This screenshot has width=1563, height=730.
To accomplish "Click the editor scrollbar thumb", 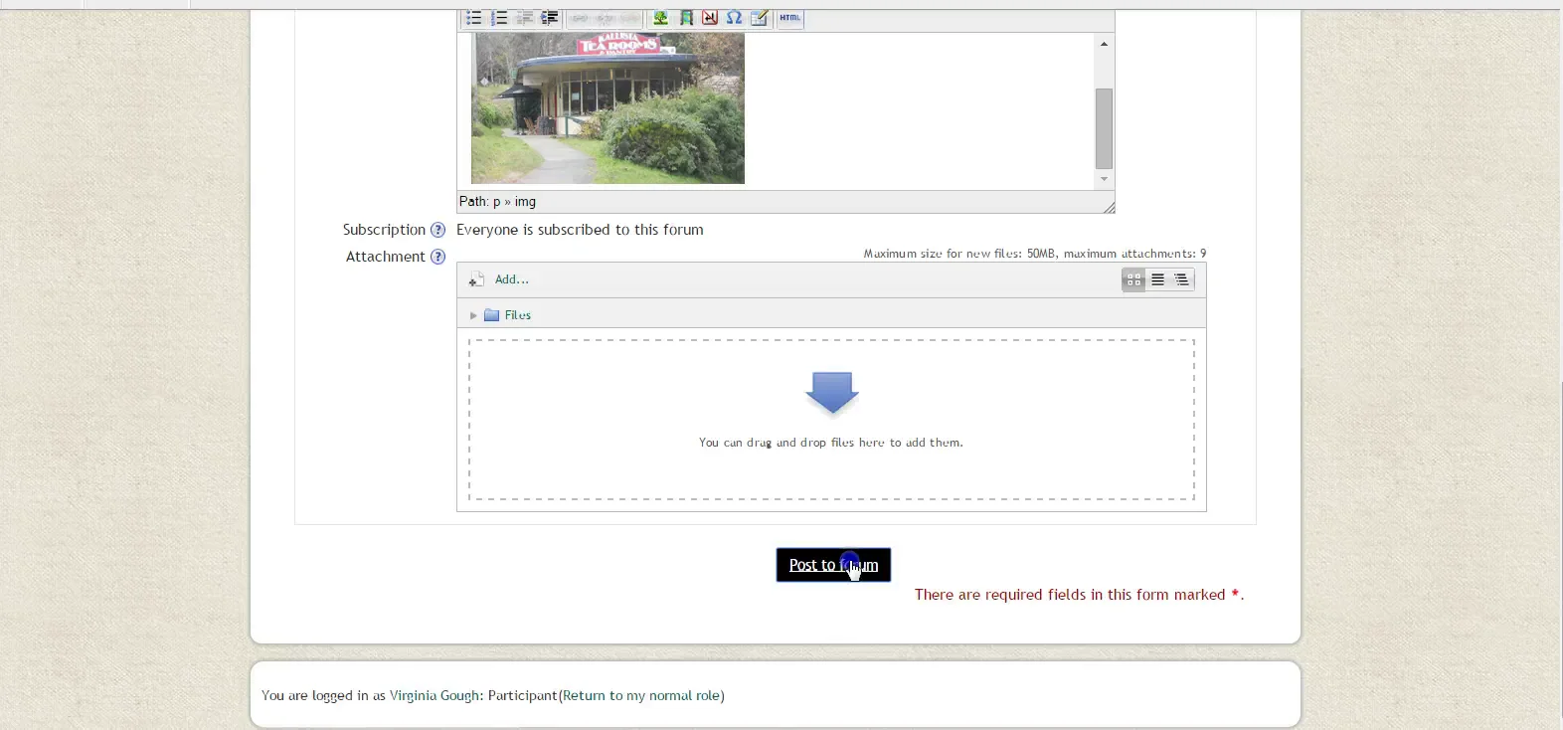I will (1104, 128).
